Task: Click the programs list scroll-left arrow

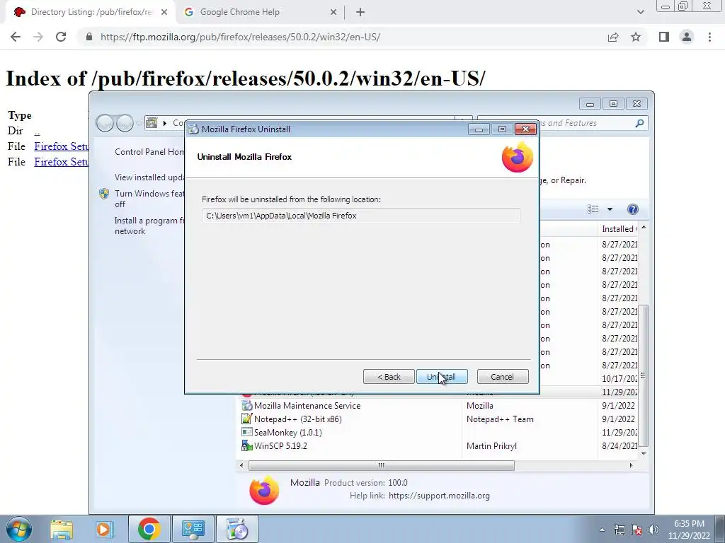Action: pos(241,465)
